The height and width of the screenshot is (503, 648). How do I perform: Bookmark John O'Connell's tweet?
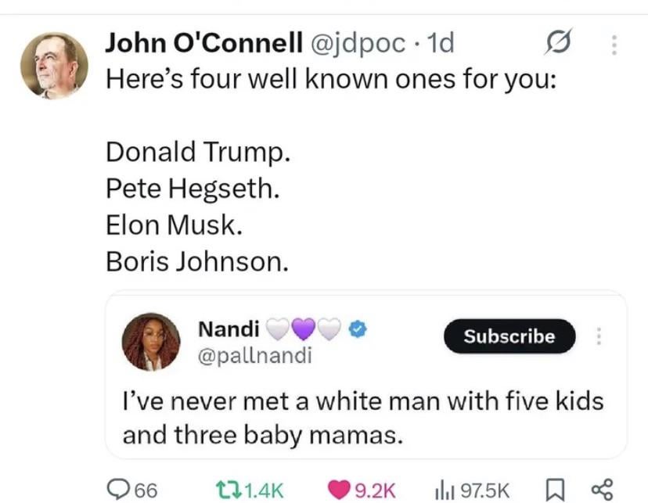[x=555, y=489]
